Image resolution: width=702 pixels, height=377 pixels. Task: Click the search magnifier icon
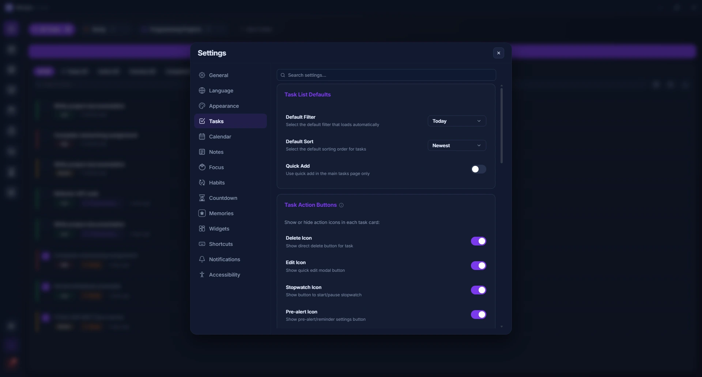click(283, 75)
